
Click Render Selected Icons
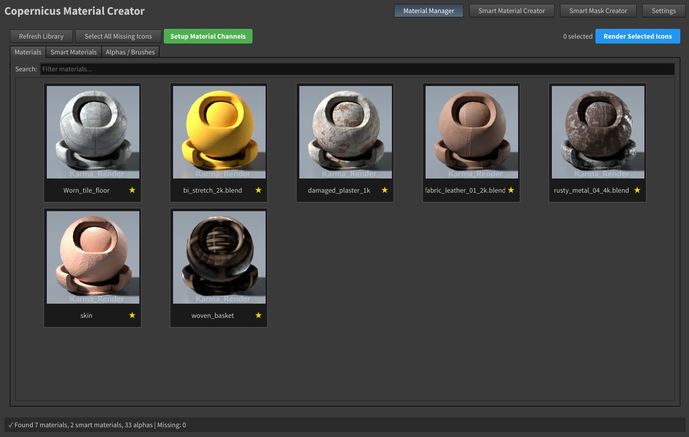coord(637,36)
